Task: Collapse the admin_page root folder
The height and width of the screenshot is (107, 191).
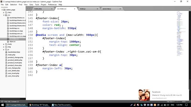Action: pos(2,10)
